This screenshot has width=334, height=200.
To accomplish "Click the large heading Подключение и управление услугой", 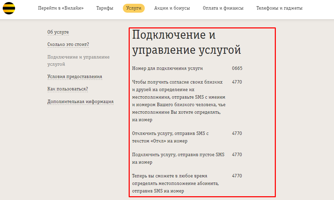I will point(187,42).
